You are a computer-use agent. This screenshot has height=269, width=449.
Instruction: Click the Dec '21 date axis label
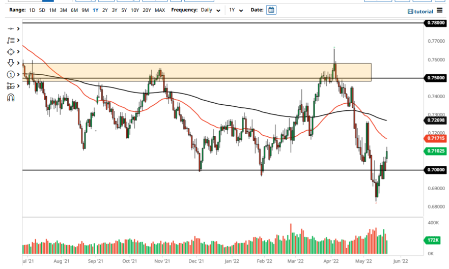click(196, 261)
